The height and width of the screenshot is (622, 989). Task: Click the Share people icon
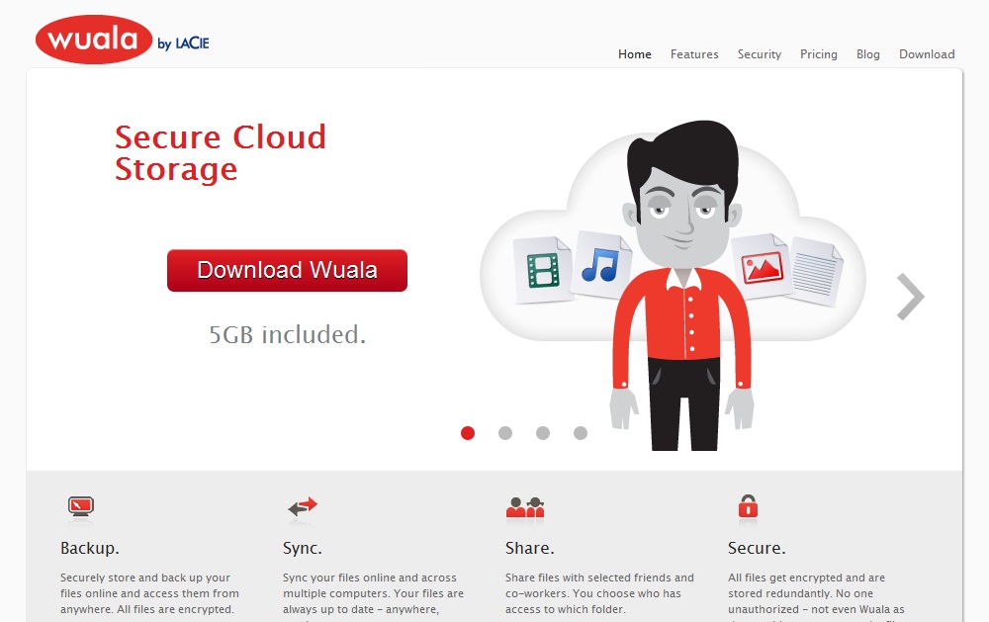(x=525, y=507)
